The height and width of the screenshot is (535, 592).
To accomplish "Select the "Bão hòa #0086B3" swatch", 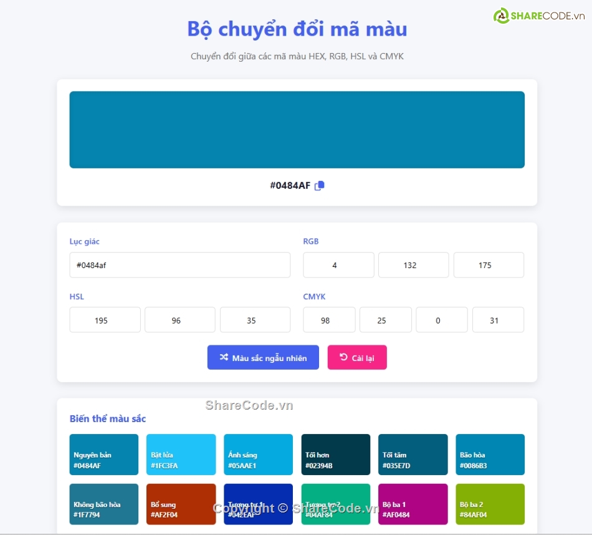I will click(x=490, y=455).
